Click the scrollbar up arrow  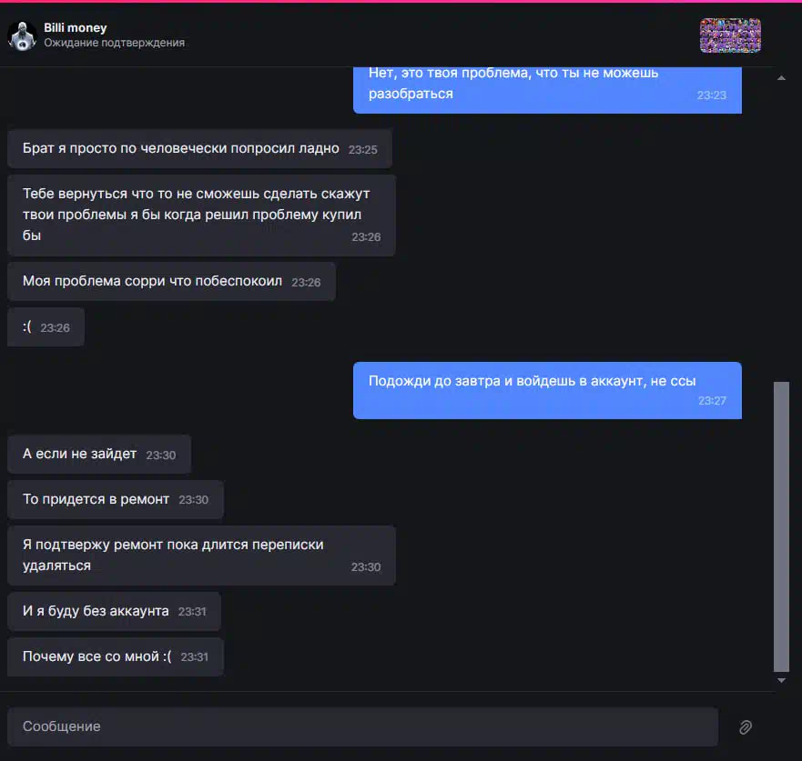point(781,77)
